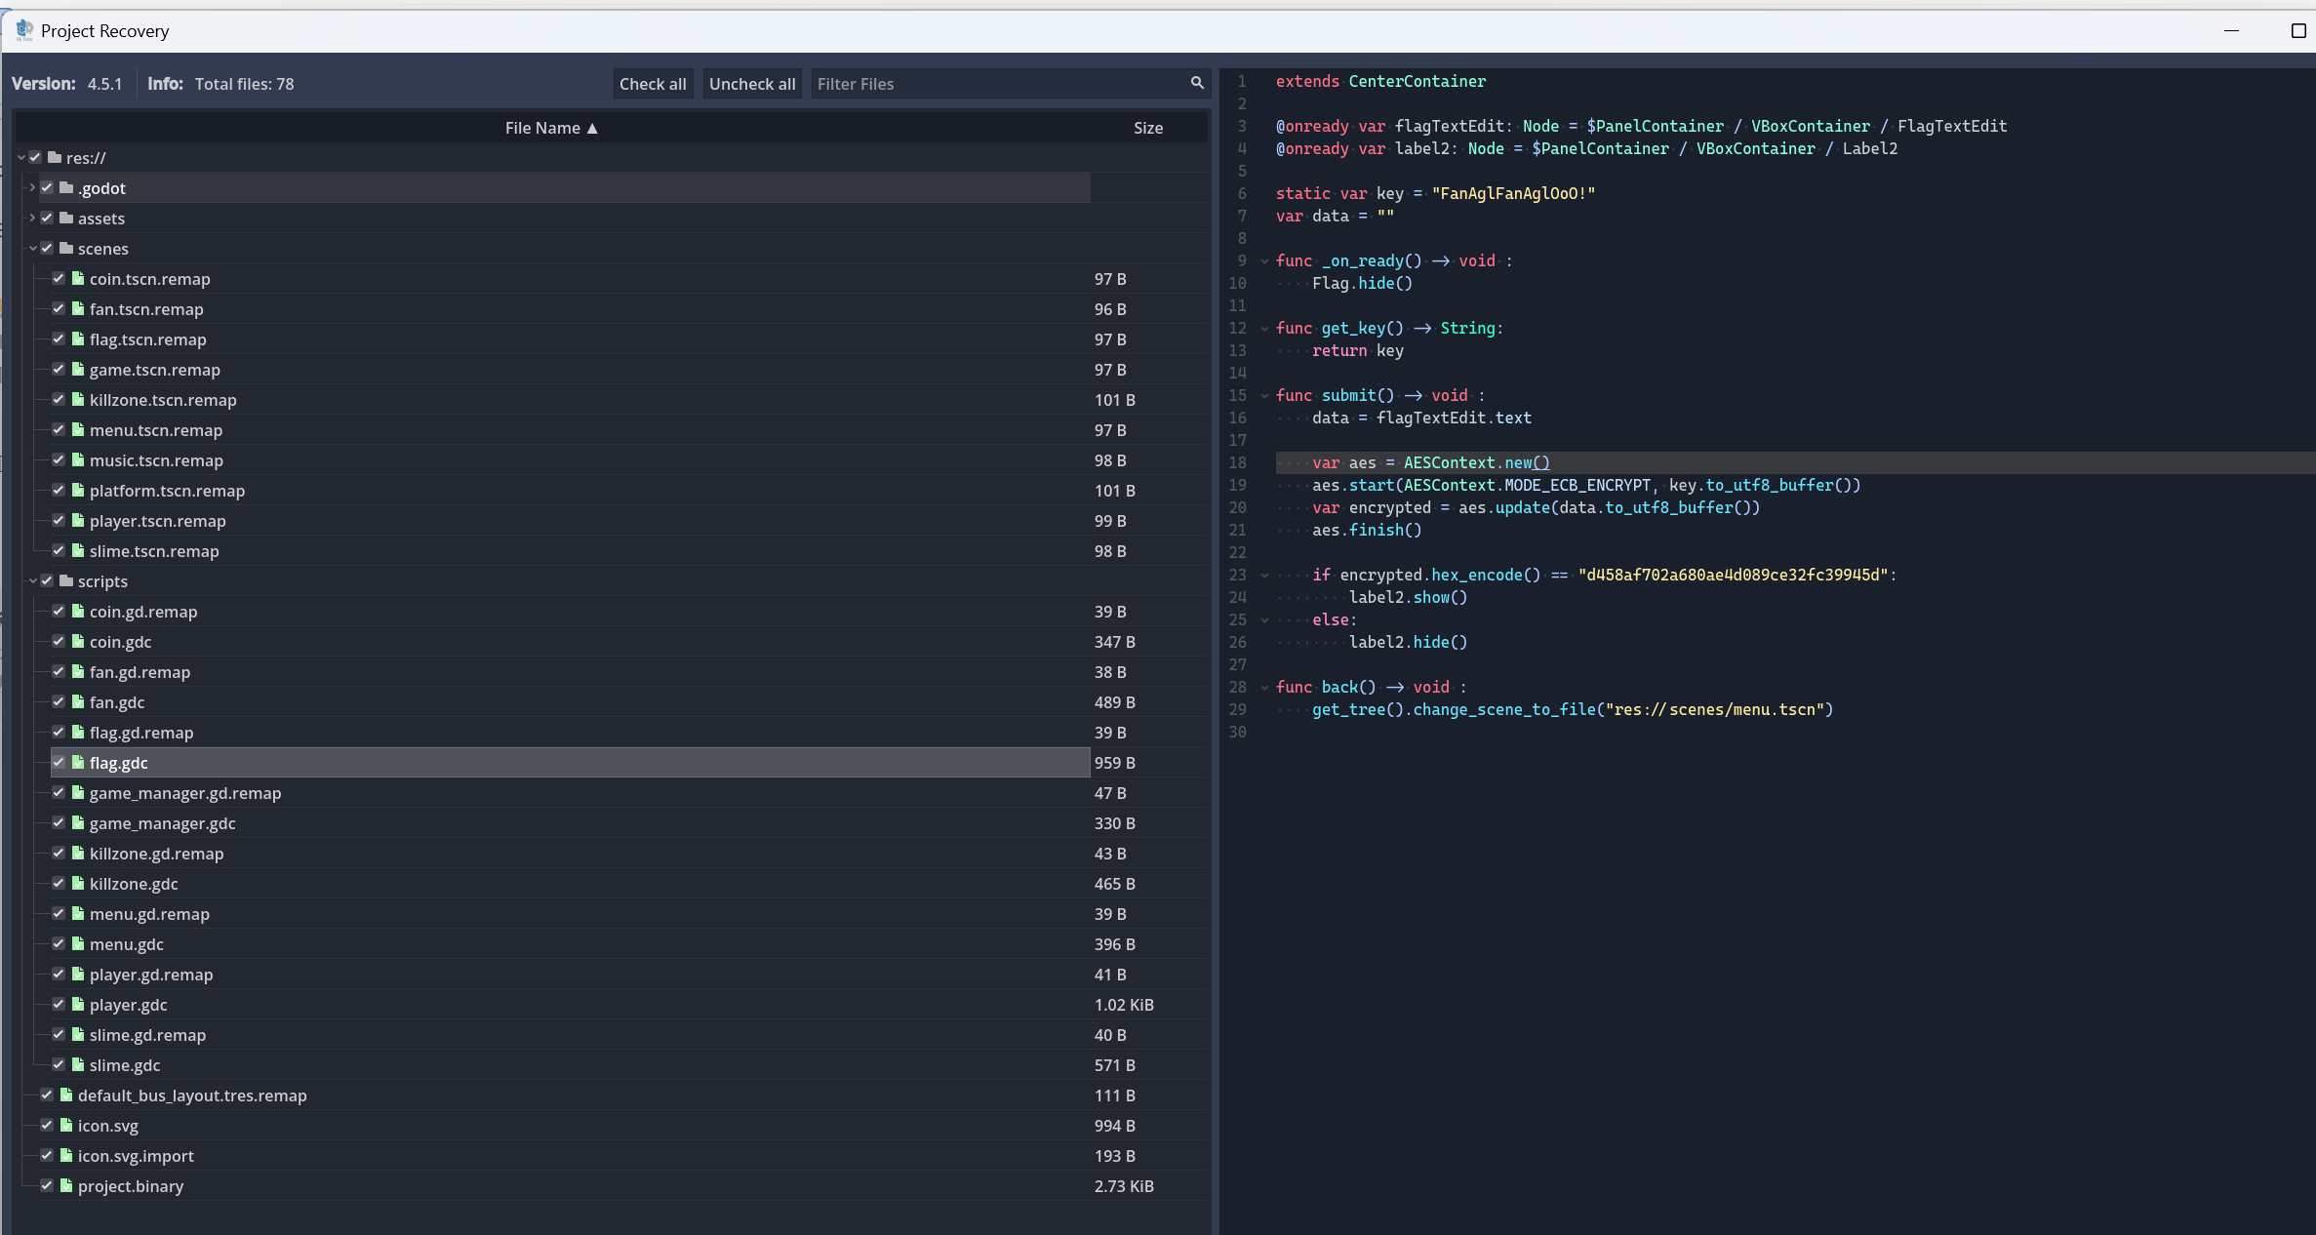
Task: Fold the _on_ready function at line 9
Action: 1264,261
